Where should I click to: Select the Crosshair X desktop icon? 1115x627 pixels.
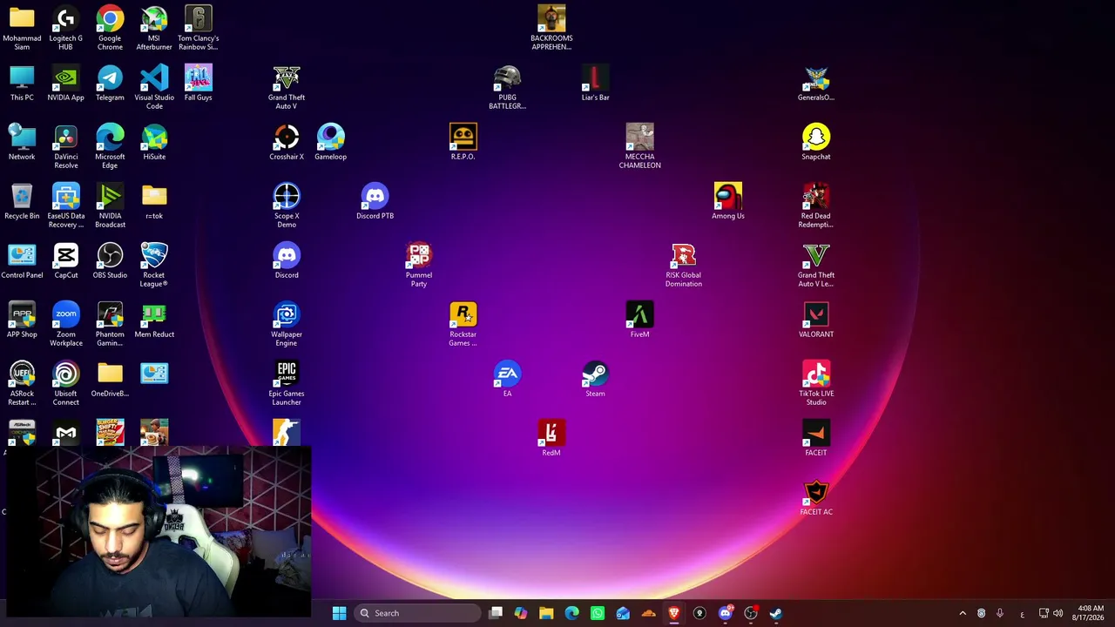click(x=287, y=142)
